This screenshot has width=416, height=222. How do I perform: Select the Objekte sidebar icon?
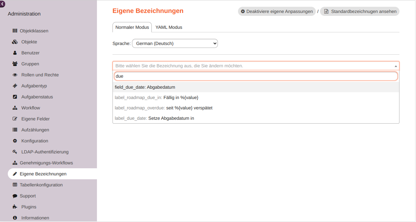click(15, 42)
